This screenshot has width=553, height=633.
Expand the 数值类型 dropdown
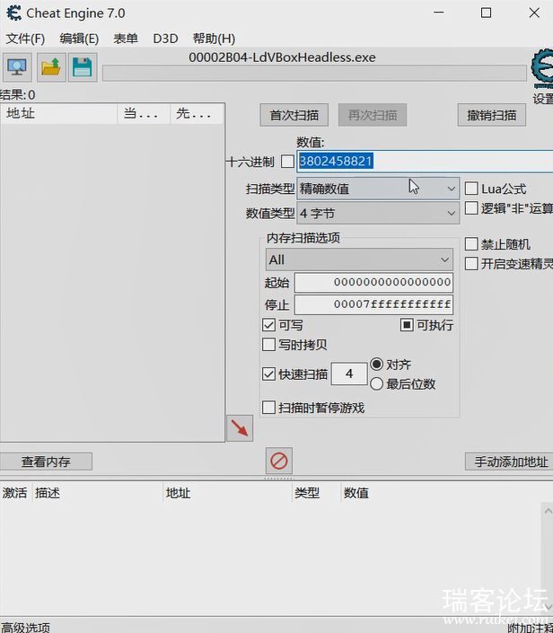pyautogui.click(x=378, y=213)
